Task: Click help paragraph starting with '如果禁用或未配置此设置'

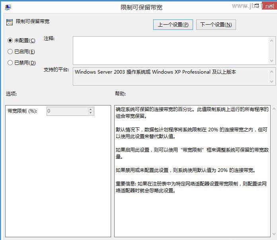Action: click(x=185, y=170)
